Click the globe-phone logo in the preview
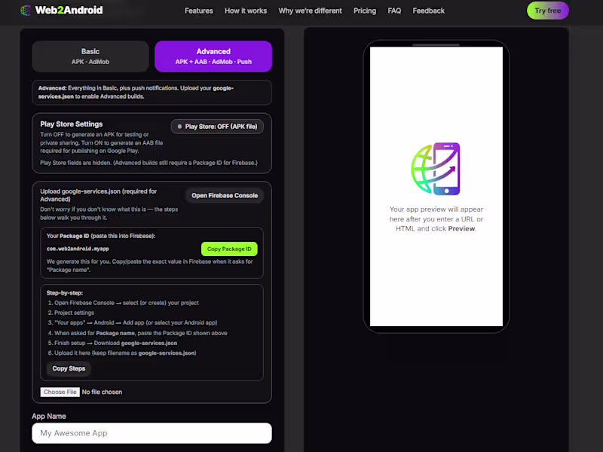Image resolution: width=603 pixels, height=452 pixels. [x=436, y=169]
